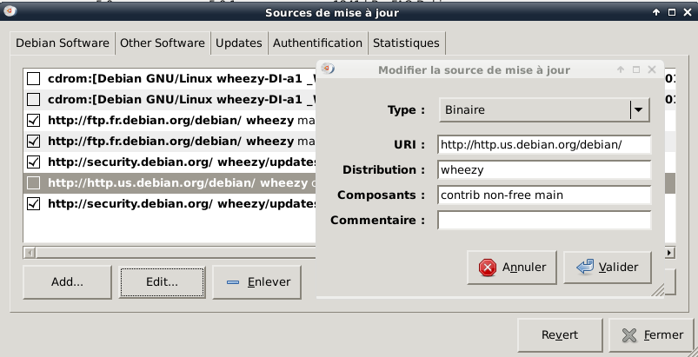This screenshot has width=698, height=357.
Task: Open the Updates tab
Action: 239,43
